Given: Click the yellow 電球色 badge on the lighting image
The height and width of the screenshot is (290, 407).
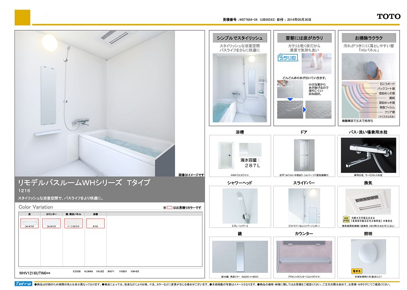Looking at the screenshot, I should [357, 271].
